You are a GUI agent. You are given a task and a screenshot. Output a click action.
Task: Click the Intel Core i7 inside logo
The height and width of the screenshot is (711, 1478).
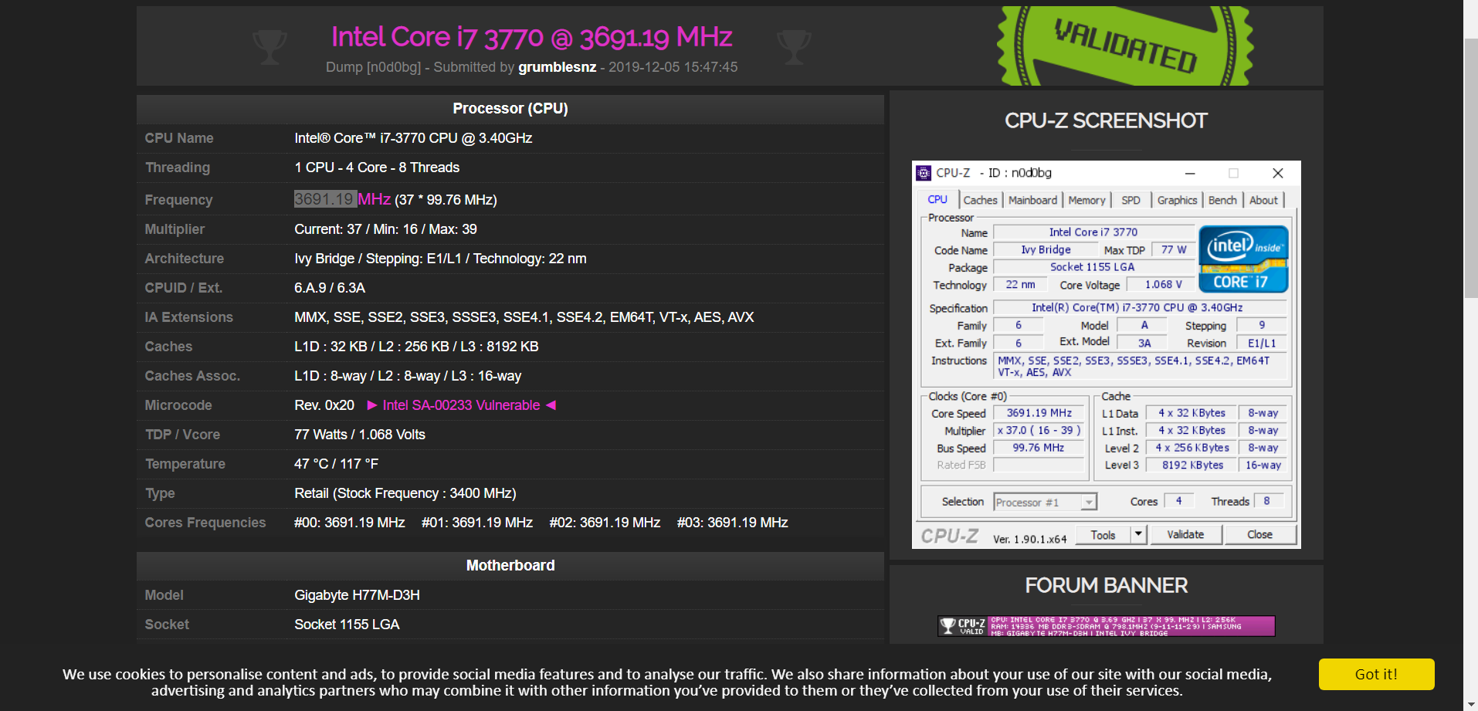[x=1243, y=259]
